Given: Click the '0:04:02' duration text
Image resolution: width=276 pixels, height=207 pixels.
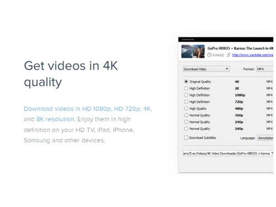Looking at the screenshot, I should (x=218, y=55).
